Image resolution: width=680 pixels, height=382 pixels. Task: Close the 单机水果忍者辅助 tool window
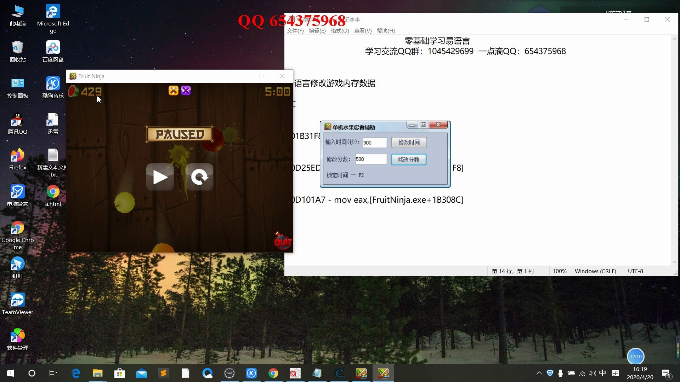point(438,125)
